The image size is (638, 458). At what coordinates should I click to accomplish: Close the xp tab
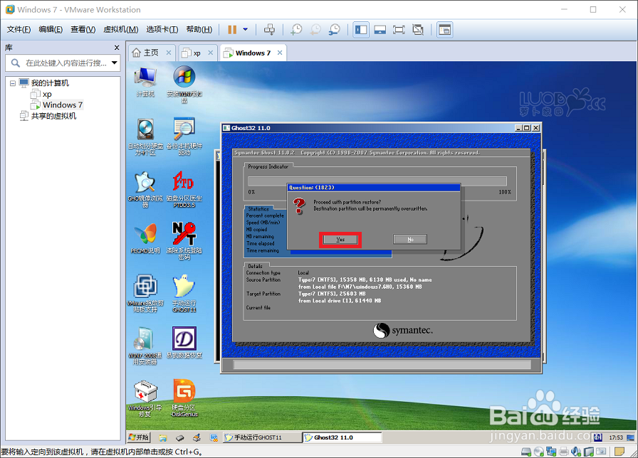click(x=210, y=53)
